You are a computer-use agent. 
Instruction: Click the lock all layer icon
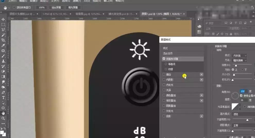231,34
